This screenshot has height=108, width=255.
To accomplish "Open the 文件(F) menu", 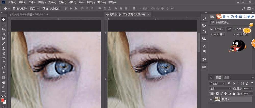I will click(x=12, y=2).
